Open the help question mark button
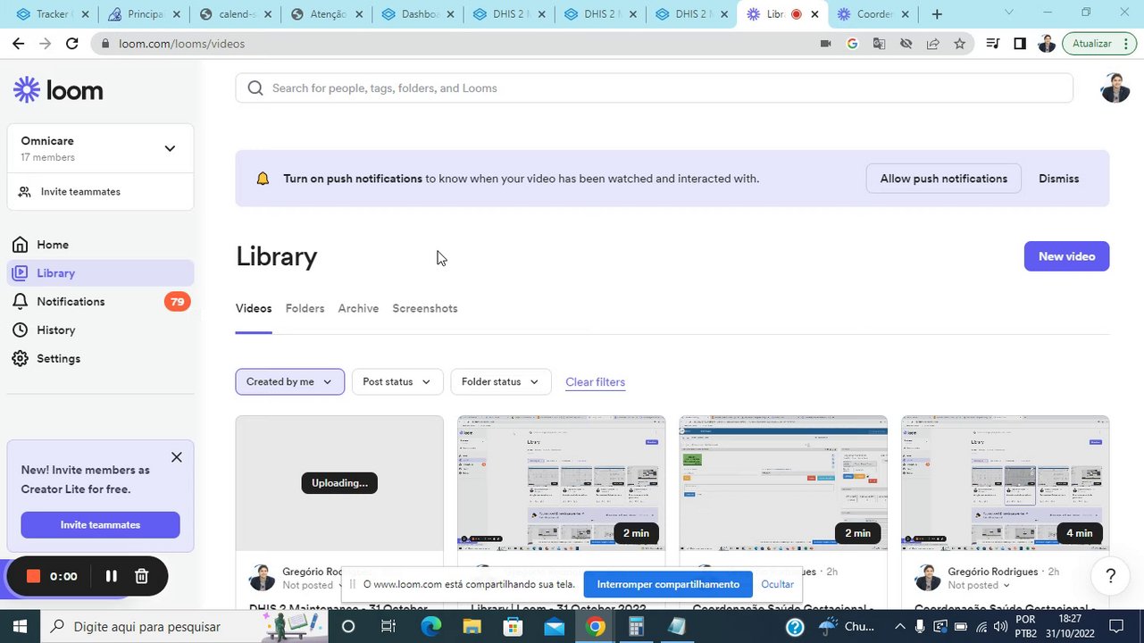 [x=1110, y=576]
